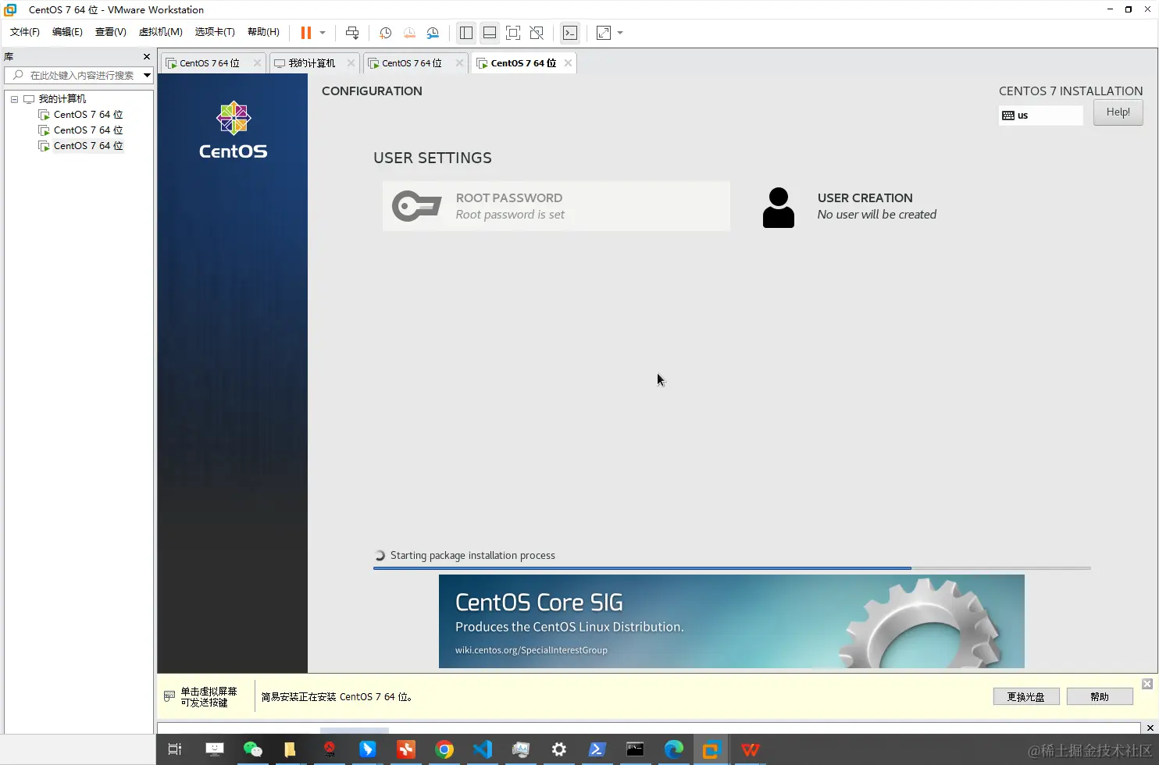Screen dimensions: 1159x765
Task: Toggle the console view button
Action: [570, 33]
